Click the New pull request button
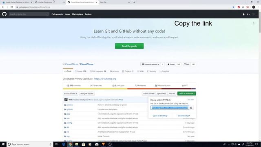This screenshot has width=261, height=147. [87, 94]
